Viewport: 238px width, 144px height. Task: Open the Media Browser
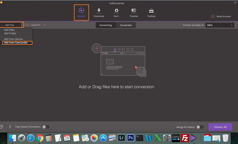(x=221, y=16)
